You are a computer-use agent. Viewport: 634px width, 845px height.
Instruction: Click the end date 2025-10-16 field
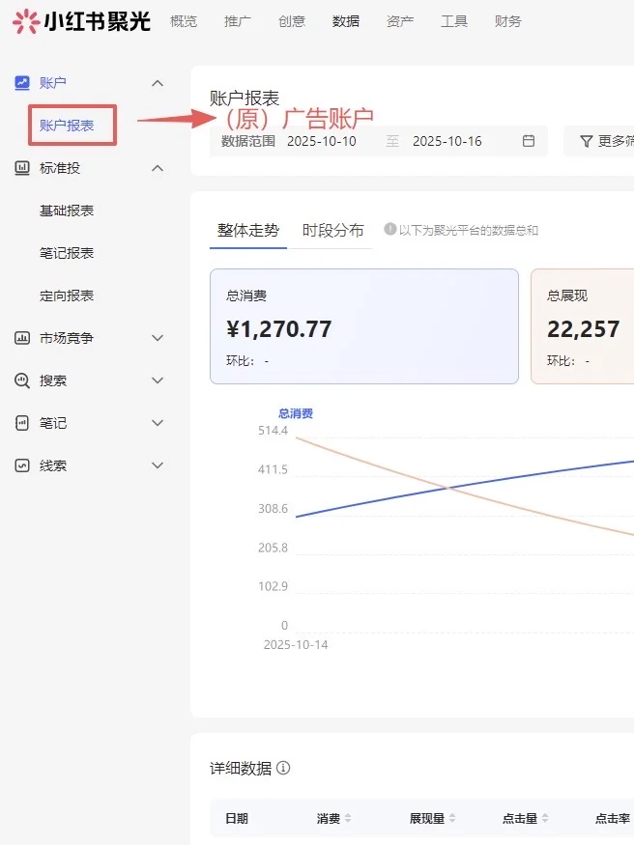[447, 141]
